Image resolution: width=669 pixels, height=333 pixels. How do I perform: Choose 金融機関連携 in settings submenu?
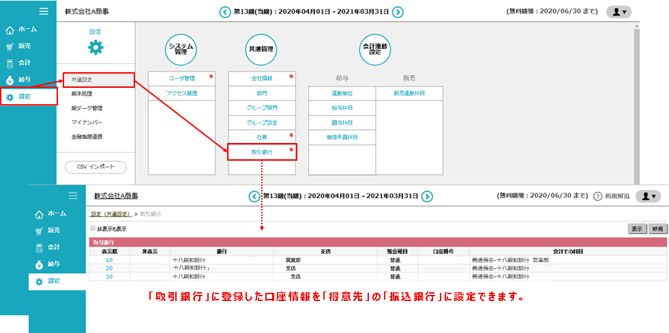click(87, 137)
